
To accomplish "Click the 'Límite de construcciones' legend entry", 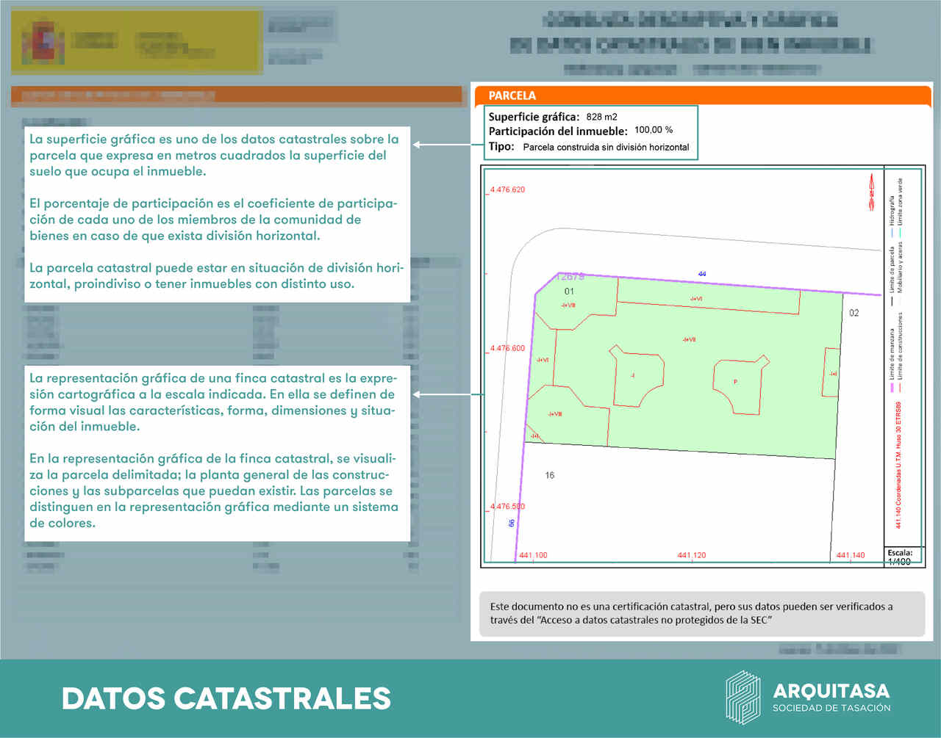I will click(x=900, y=345).
